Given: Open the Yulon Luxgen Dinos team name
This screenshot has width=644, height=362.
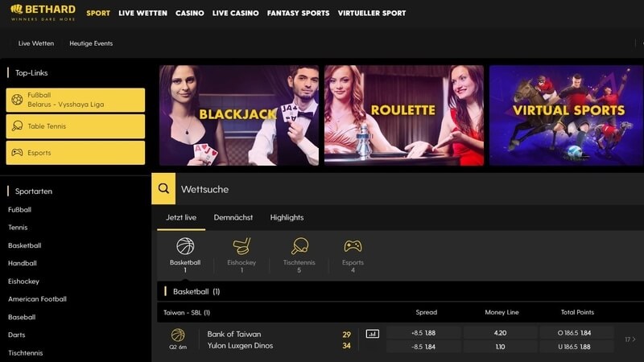Looking at the screenshot, I should 240,346.
